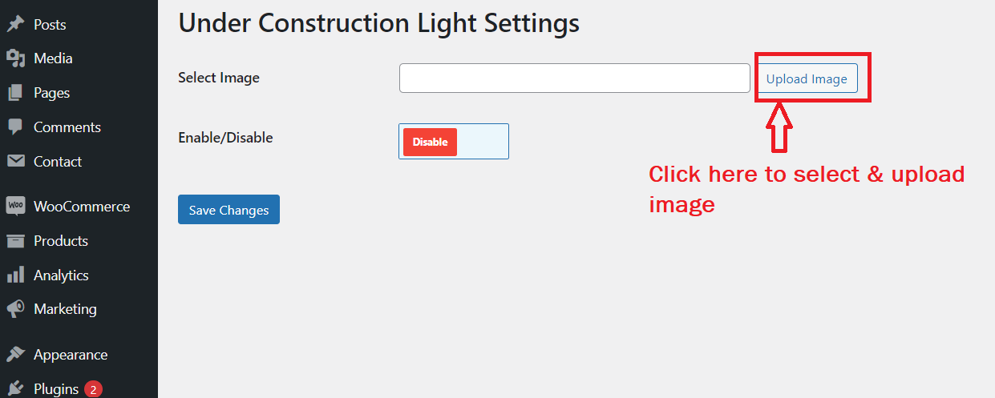The width and height of the screenshot is (995, 398).
Task: Toggle the red Disable switch
Action: [x=430, y=142]
